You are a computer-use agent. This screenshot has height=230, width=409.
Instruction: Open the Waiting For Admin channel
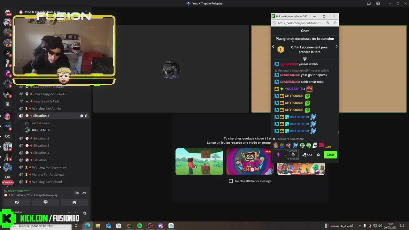(53, 109)
